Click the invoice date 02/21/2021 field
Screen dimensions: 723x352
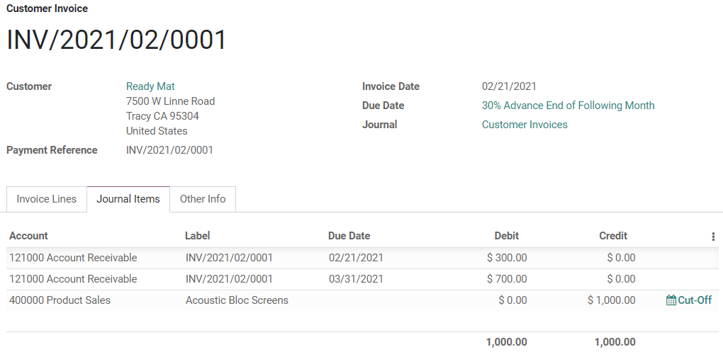click(509, 86)
